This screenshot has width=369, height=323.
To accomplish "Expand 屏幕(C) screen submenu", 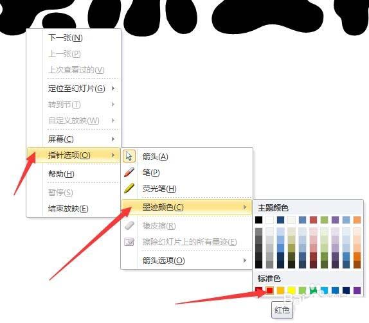I will click(x=74, y=139).
